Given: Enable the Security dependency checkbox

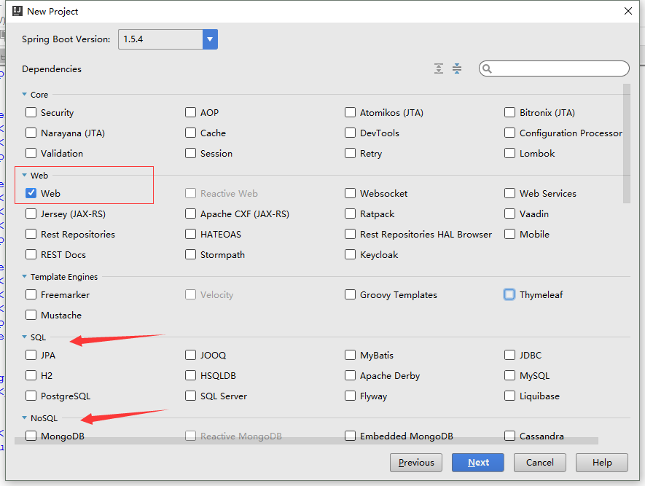Looking at the screenshot, I should click(x=31, y=112).
